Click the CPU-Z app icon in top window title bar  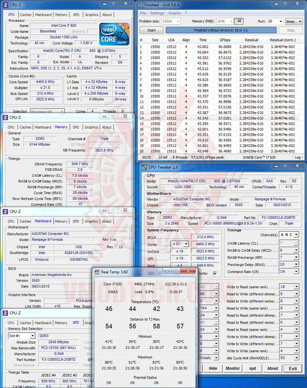coord(6,5)
